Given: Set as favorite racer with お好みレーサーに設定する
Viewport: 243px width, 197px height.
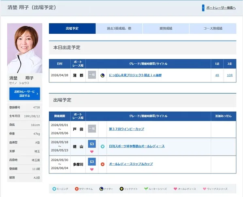Looking at the screenshot, I should 25,93.
